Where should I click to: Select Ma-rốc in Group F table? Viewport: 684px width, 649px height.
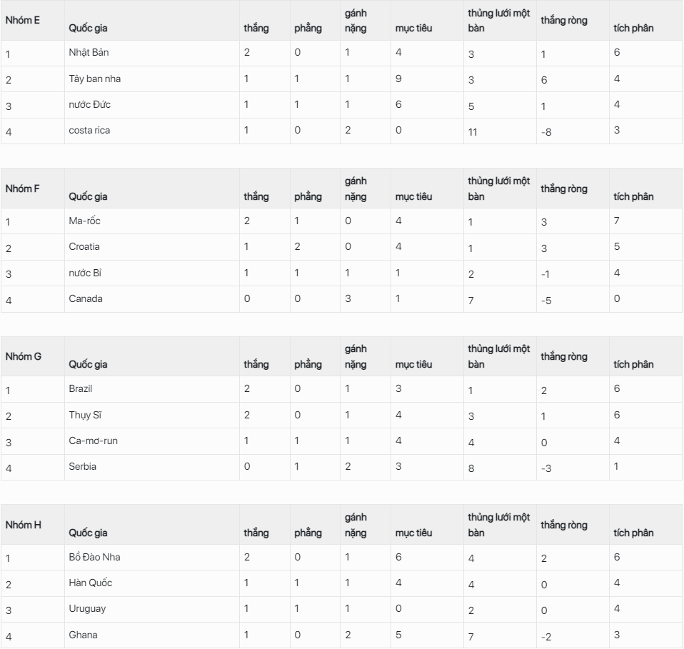coord(84,221)
